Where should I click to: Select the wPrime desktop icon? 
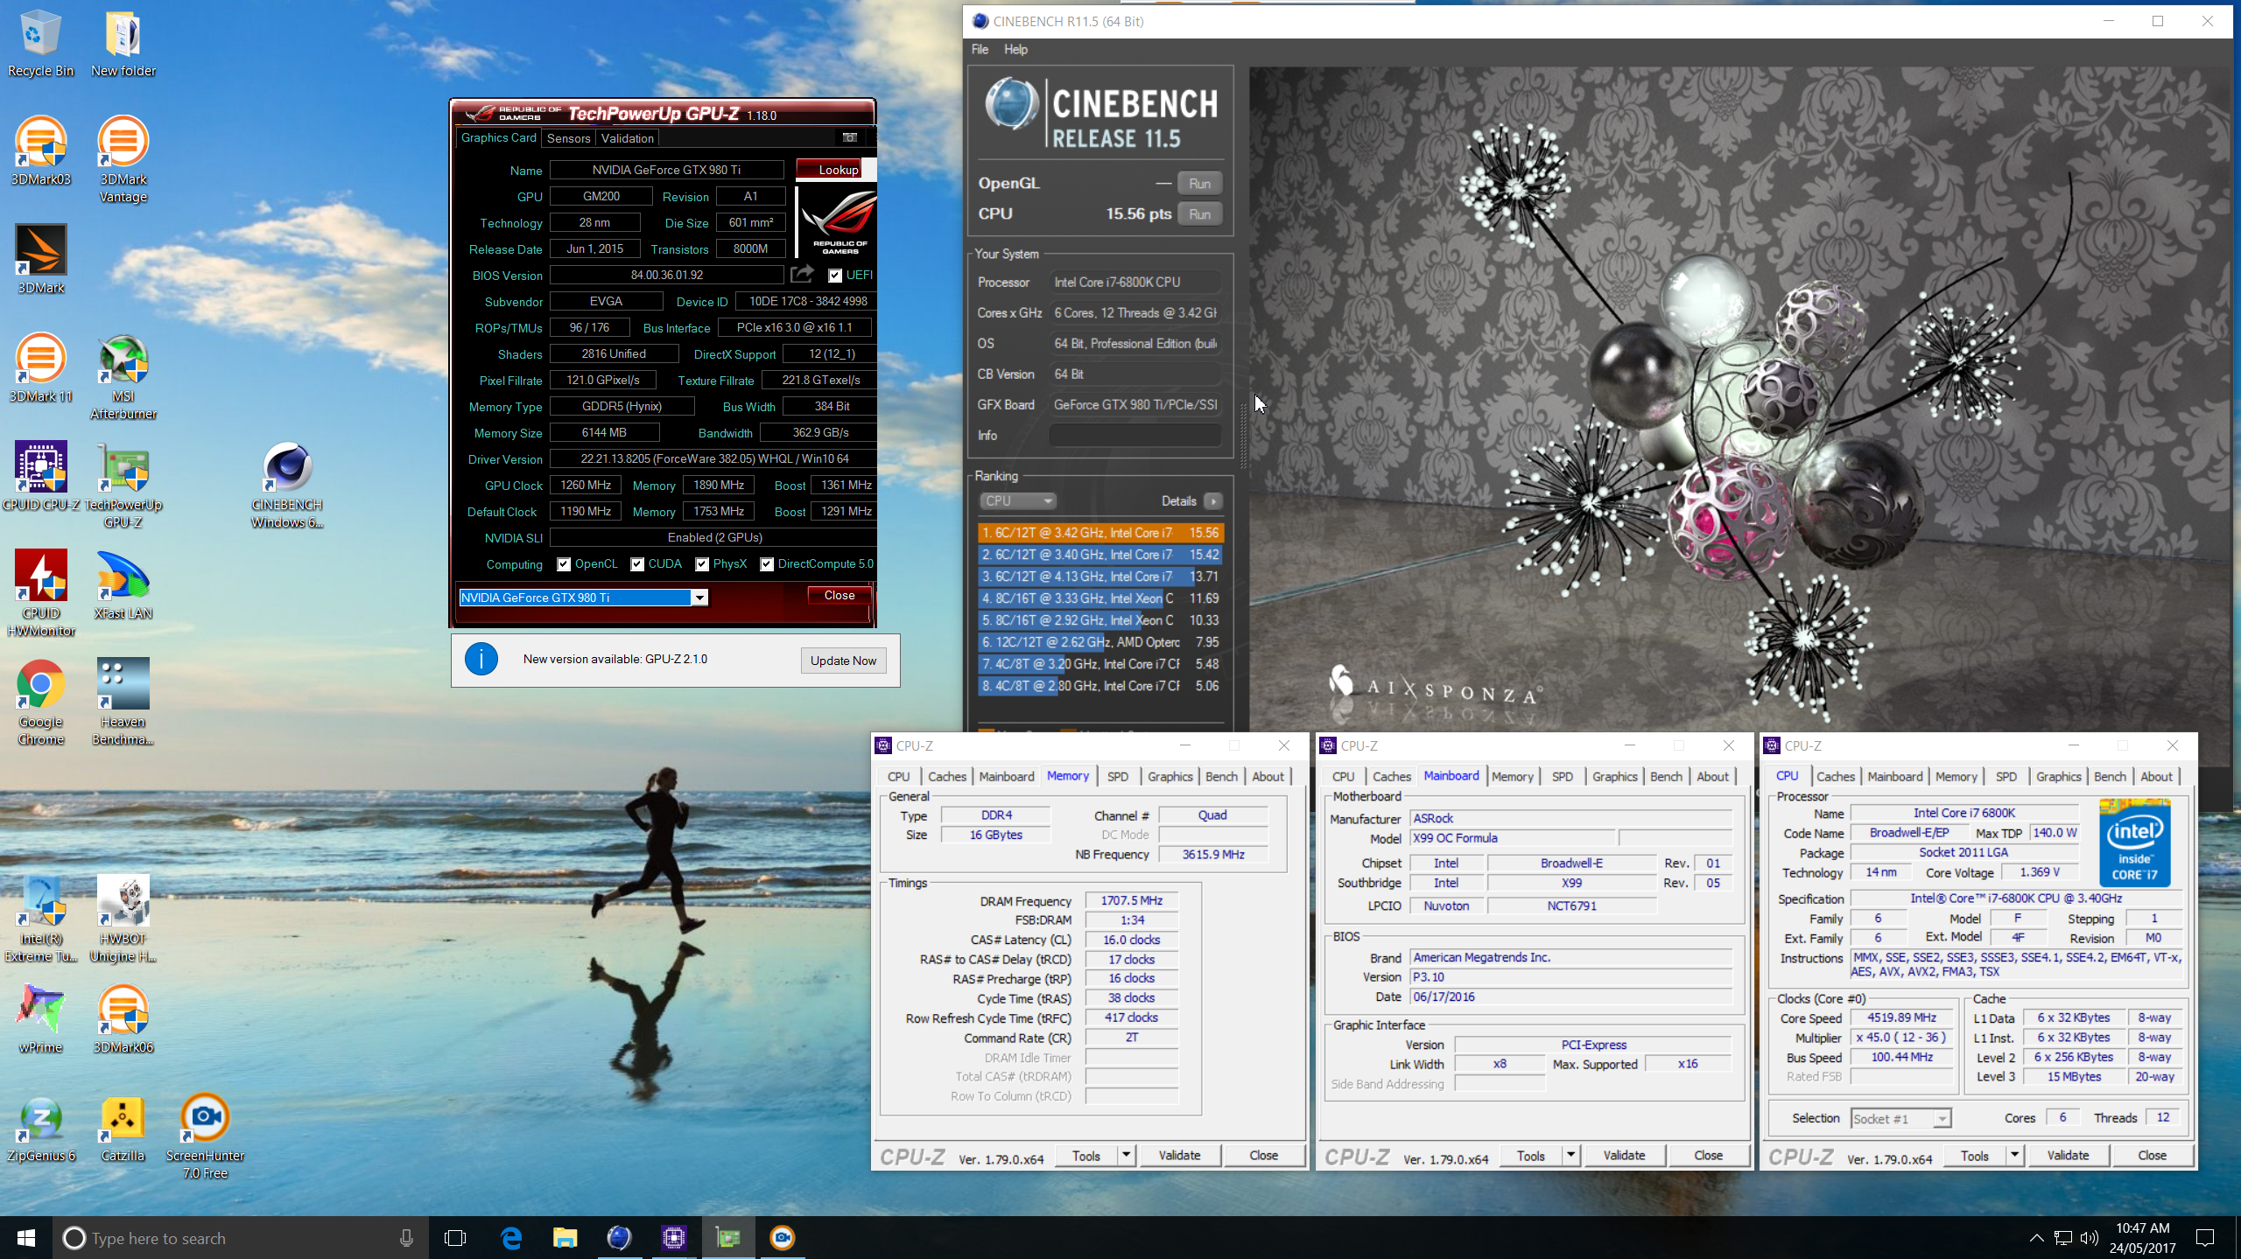(x=40, y=1018)
